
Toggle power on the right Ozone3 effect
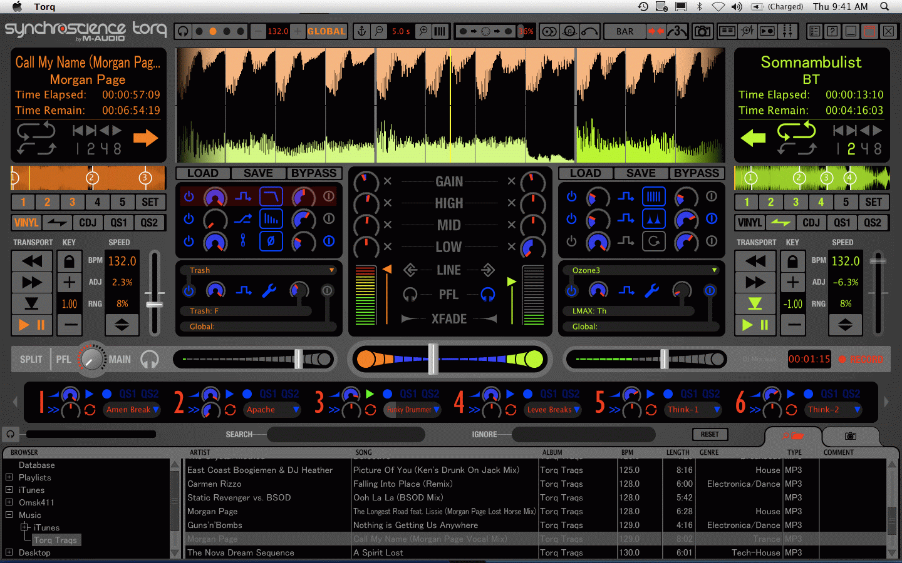[571, 290]
